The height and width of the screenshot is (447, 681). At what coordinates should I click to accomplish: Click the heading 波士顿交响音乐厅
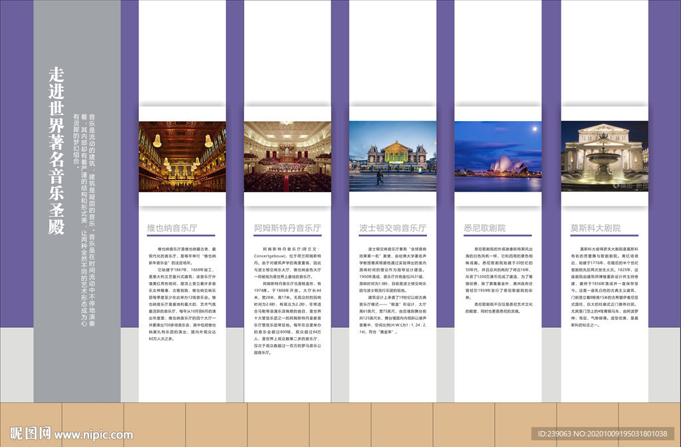coord(392,228)
